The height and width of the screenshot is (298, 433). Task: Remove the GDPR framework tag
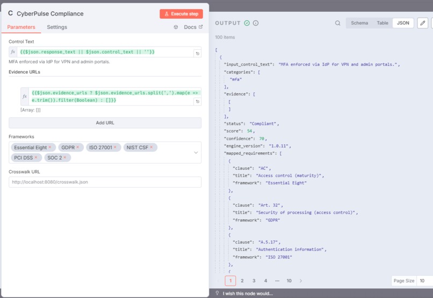tap(78, 147)
